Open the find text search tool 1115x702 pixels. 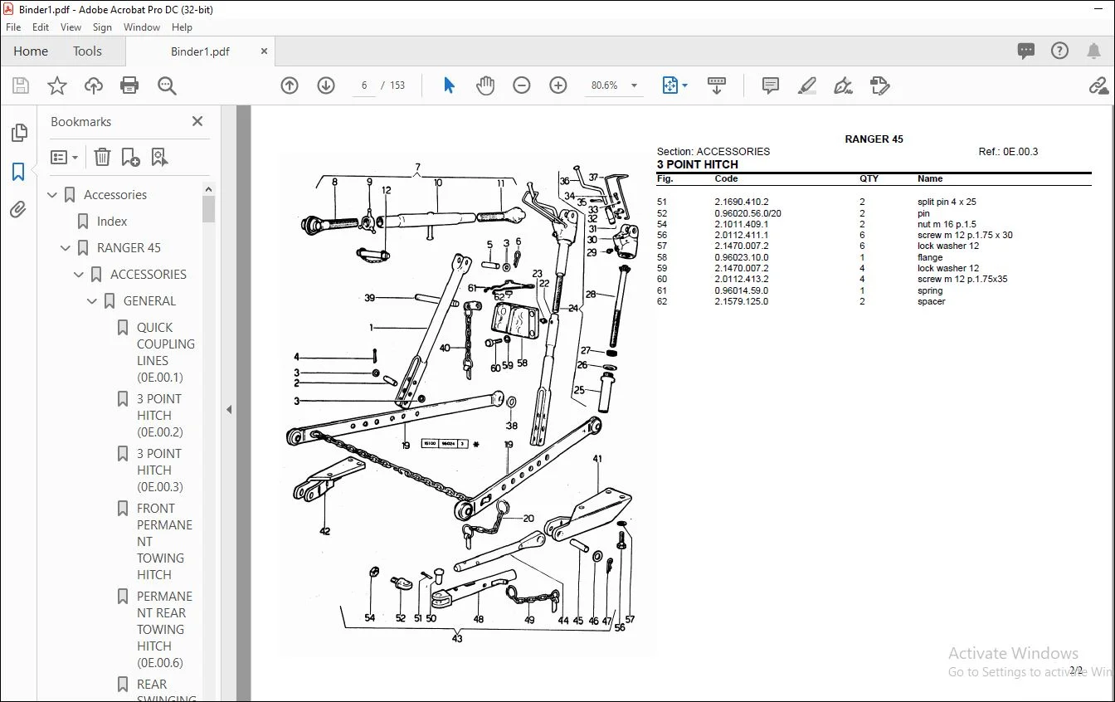(x=167, y=85)
